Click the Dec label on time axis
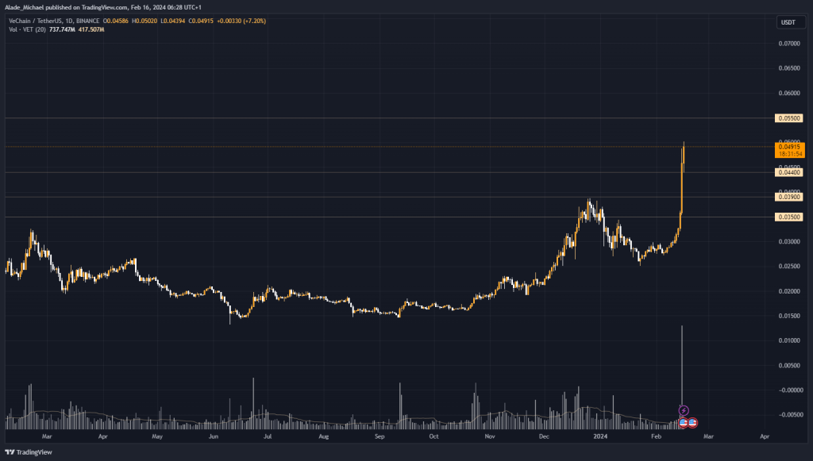This screenshot has width=813, height=461. click(x=544, y=436)
